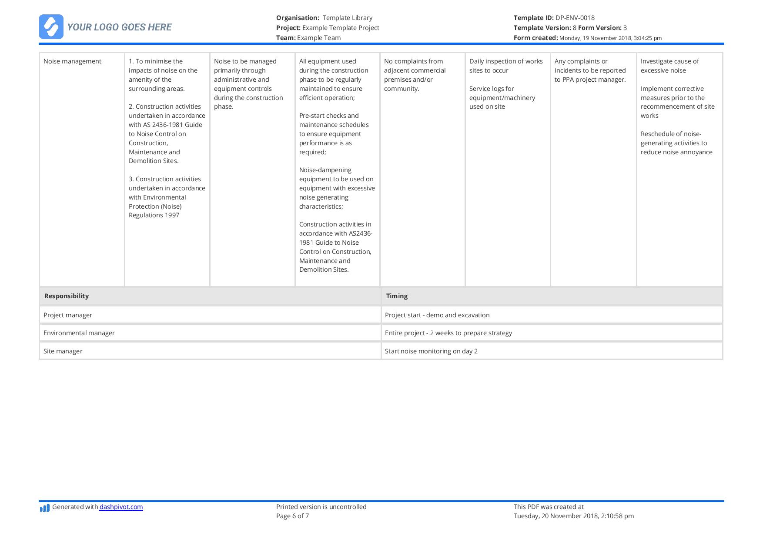
Task: Select the 'Noise management' cell
Action: tap(72, 61)
